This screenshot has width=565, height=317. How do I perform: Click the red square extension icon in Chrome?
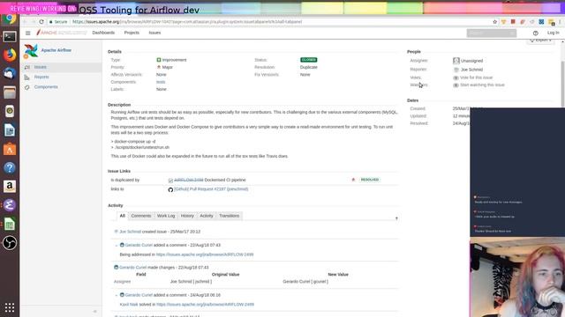tap(513, 22)
